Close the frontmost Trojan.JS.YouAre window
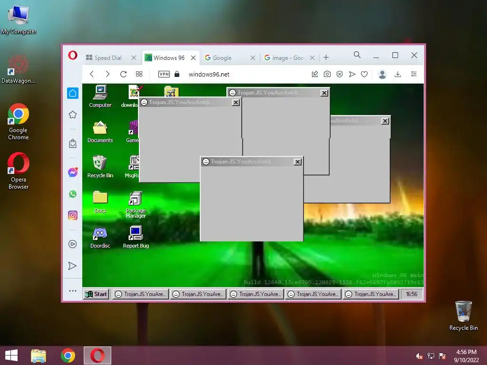 point(298,162)
